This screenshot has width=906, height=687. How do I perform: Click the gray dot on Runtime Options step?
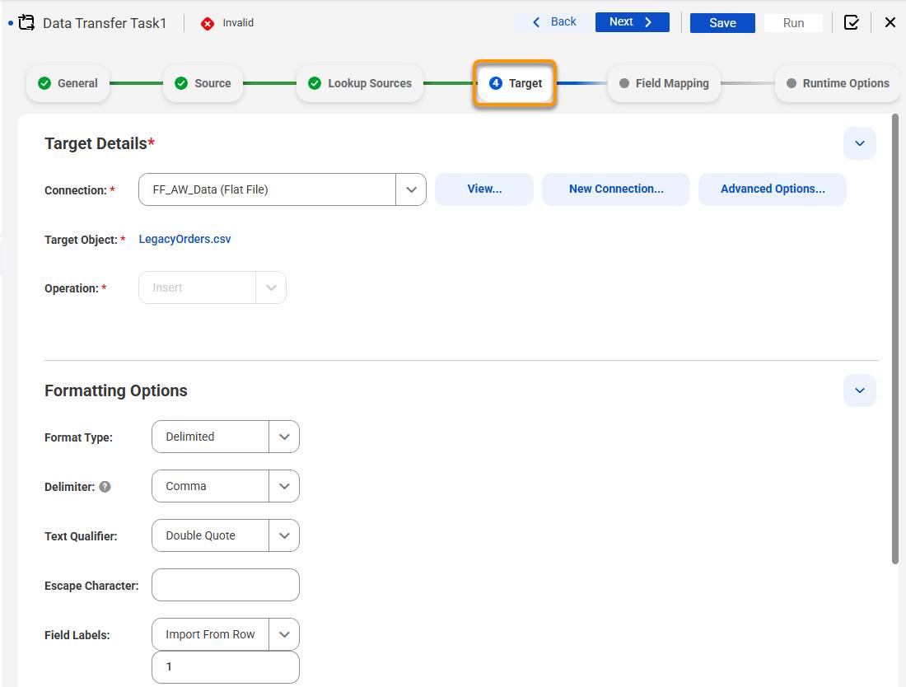tap(792, 83)
